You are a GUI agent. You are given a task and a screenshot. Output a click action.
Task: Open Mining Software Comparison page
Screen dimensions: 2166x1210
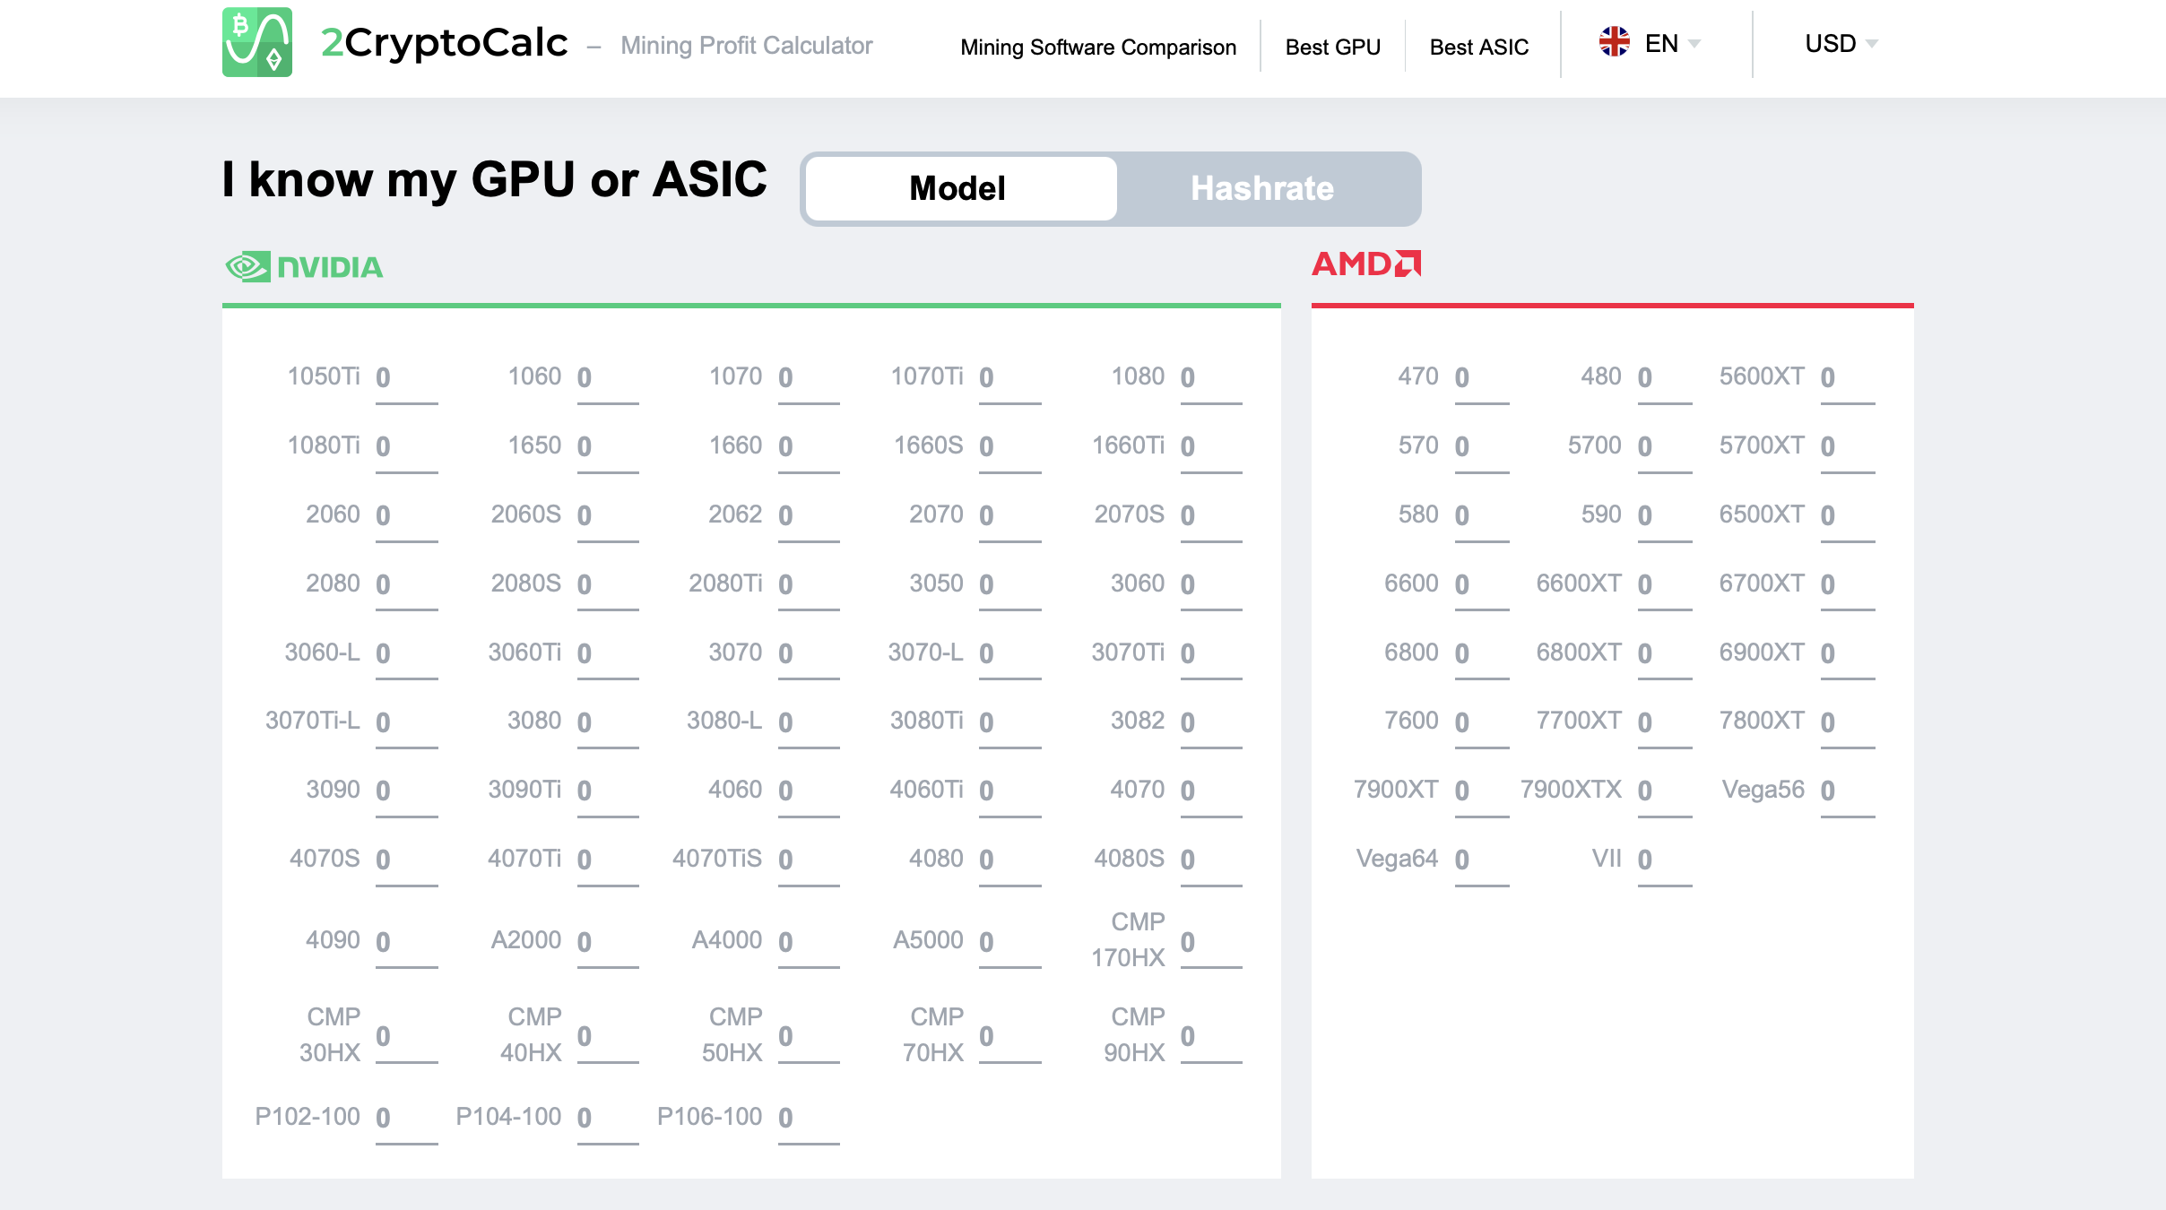coord(1097,47)
